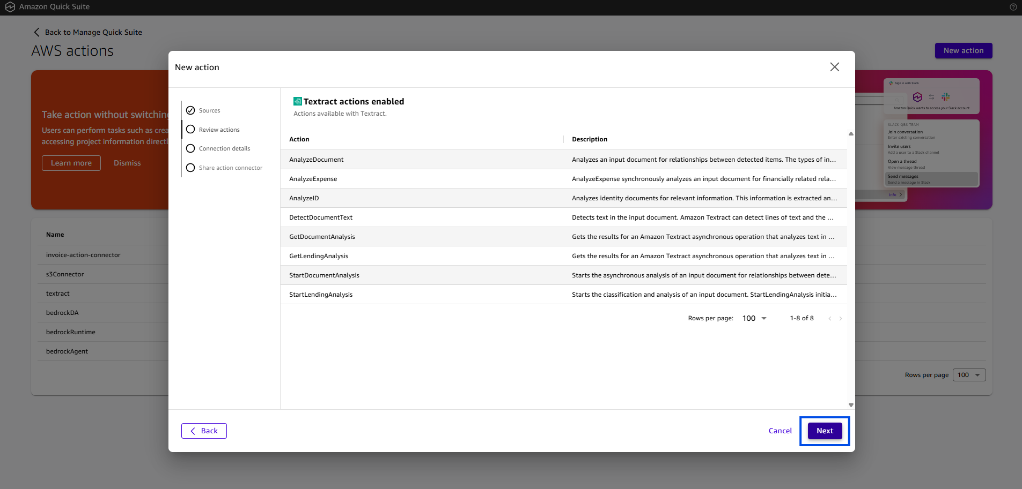Go to next page arrow in dialog

pyautogui.click(x=841, y=318)
